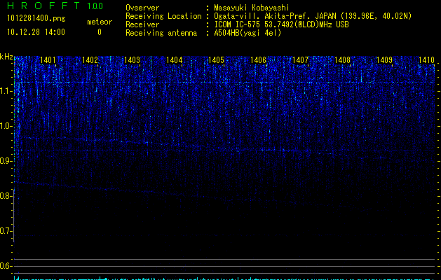This screenshot has height=280, width=441.
Task: Click the 1407 time marker
Action: pyautogui.click(x=300, y=60)
